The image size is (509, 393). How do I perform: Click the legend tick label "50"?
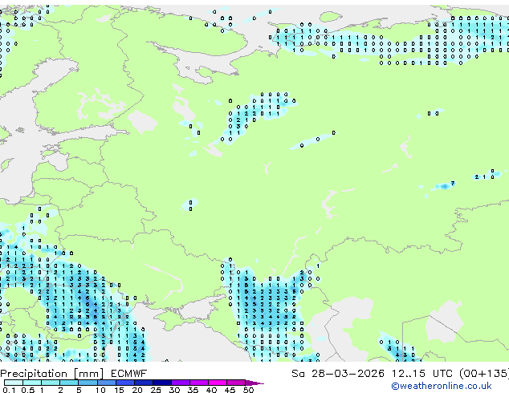[x=248, y=390]
